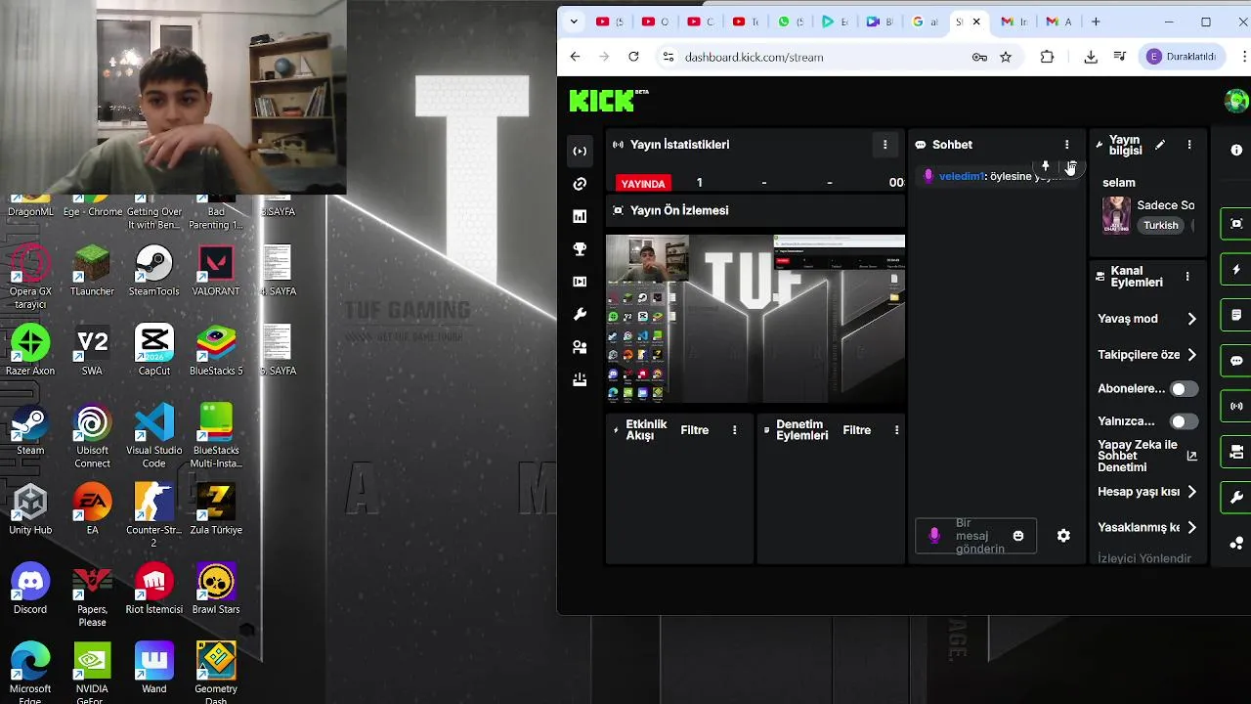Bookmark this page with the star icon
1251x704 pixels.
coord(1006,57)
